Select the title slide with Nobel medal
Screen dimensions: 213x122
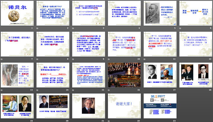click(17, 13)
